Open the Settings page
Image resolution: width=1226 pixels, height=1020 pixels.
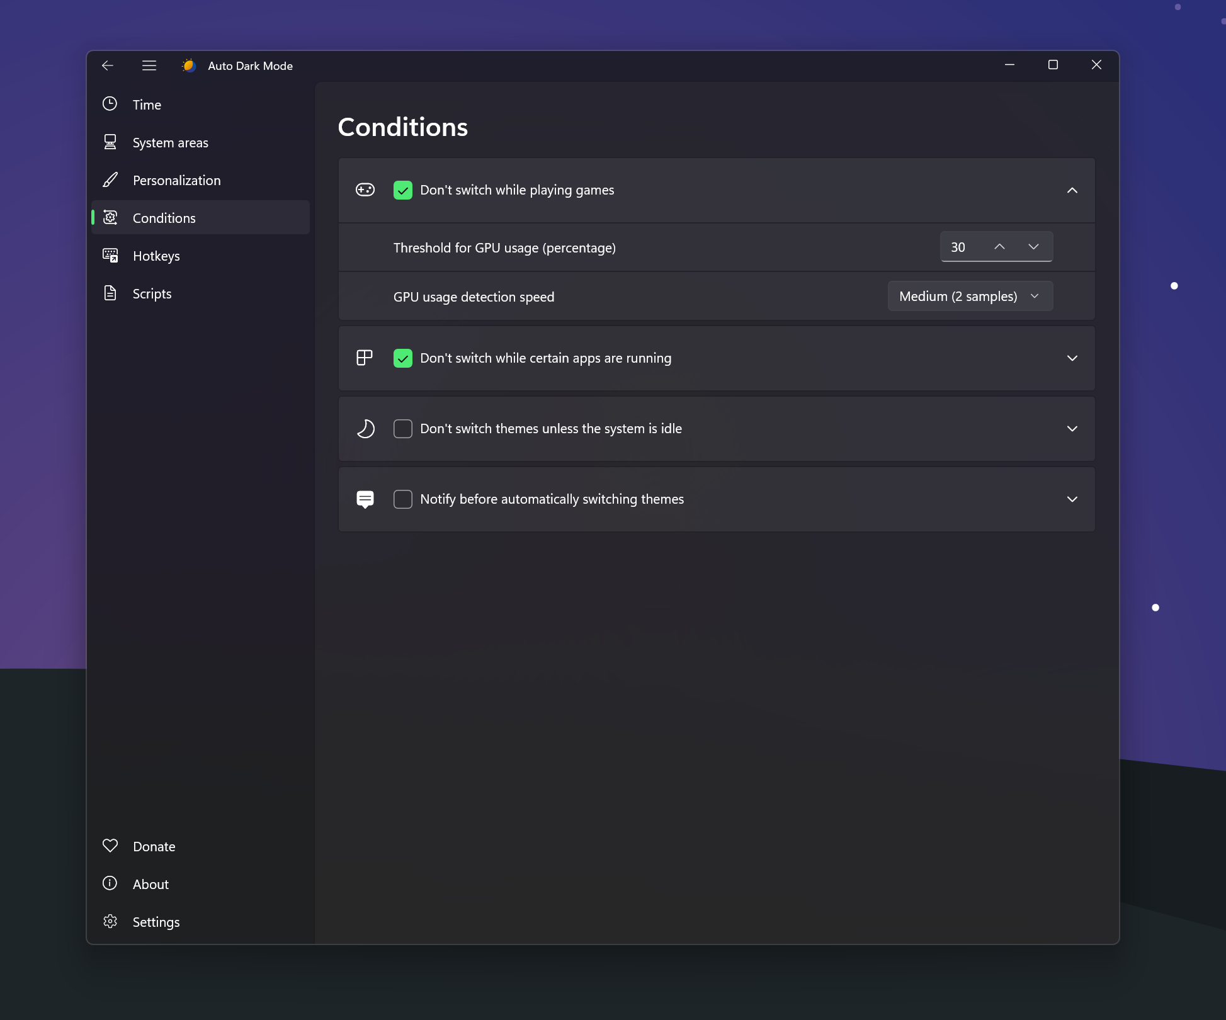click(200, 922)
